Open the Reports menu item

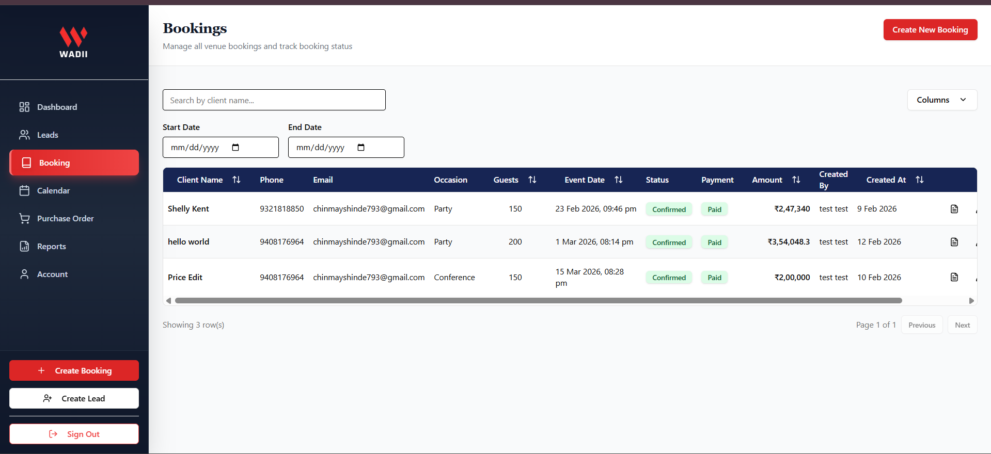74,246
